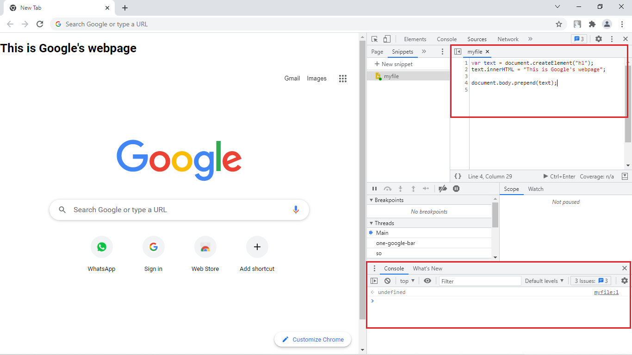632x355 pixels.
Task: Open the Google apps grid
Action: point(343,79)
